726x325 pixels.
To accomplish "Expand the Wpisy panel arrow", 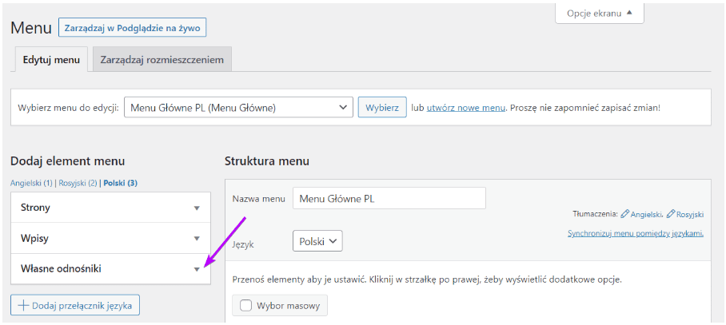I will tap(197, 238).
